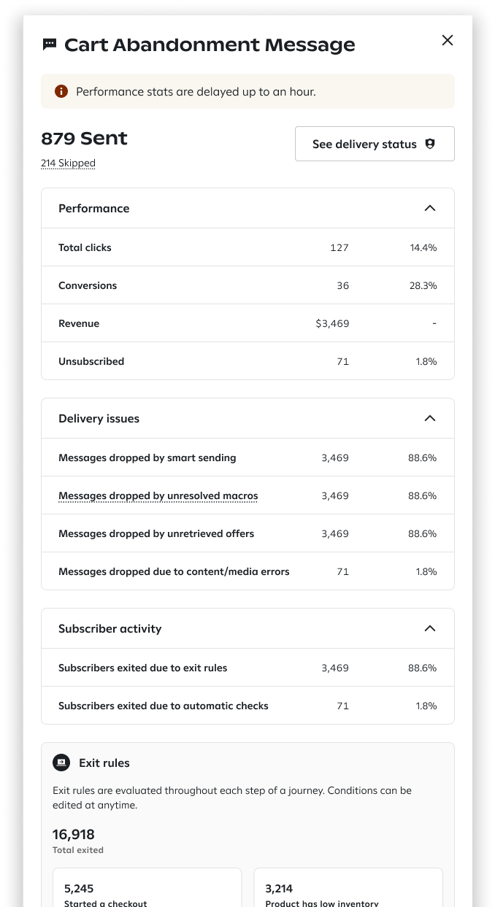
Task: Select Messages dropped by smart sending row
Action: pyautogui.click(x=247, y=458)
